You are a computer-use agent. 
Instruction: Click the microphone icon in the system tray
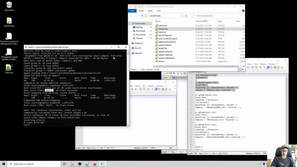(x=264, y=164)
